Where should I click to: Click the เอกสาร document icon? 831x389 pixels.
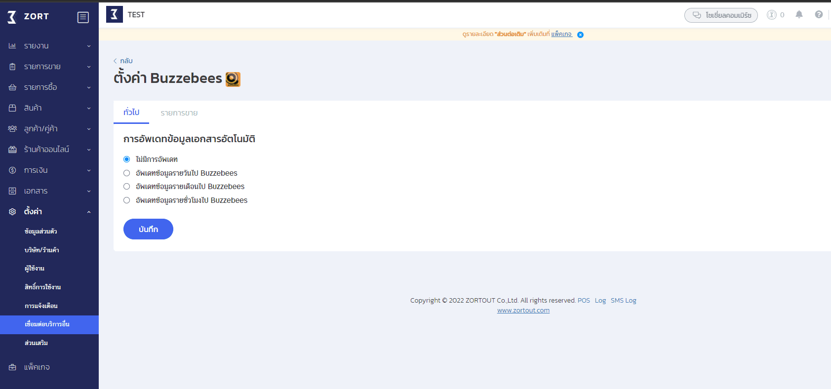coord(12,191)
